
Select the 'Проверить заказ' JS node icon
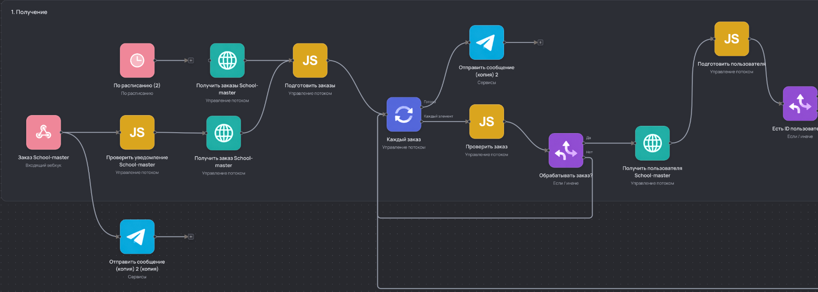click(486, 122)
